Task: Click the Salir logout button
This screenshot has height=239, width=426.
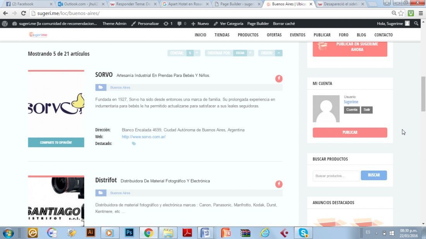Action: pyautogui.click(x=367, y=109)
